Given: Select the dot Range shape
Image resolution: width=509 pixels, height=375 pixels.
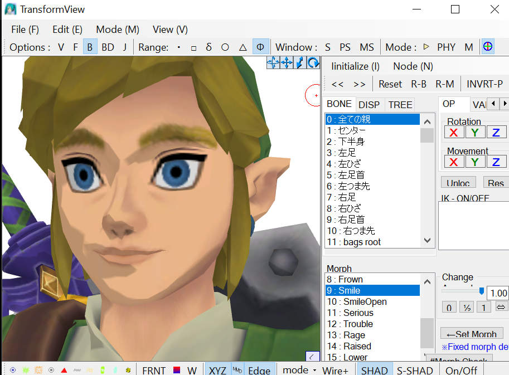Looking at the screenshot, I should [179, 47].
